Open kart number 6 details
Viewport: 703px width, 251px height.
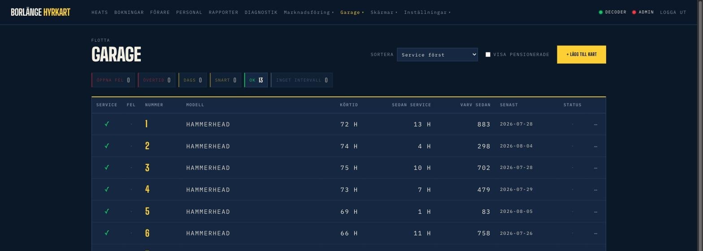147,233
